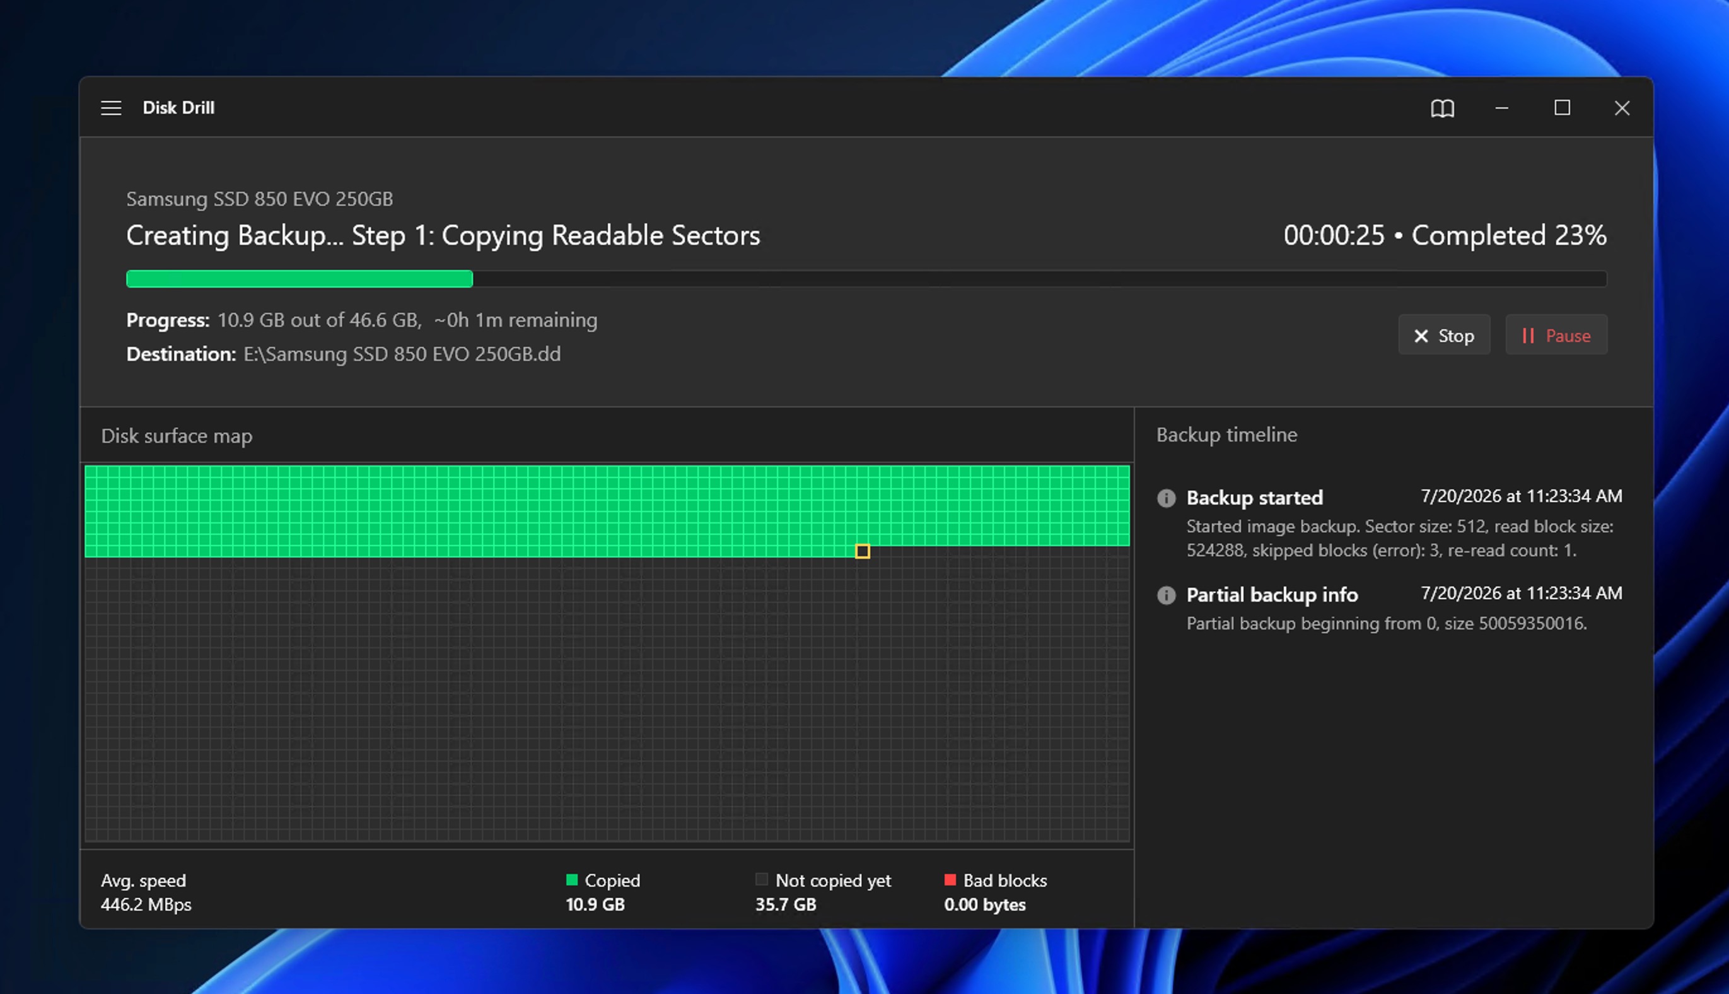Click the first 7/20/2026 11:23:34 AM timestamp
This screenshot has height=994, width=1729.
coord(1521,496)
